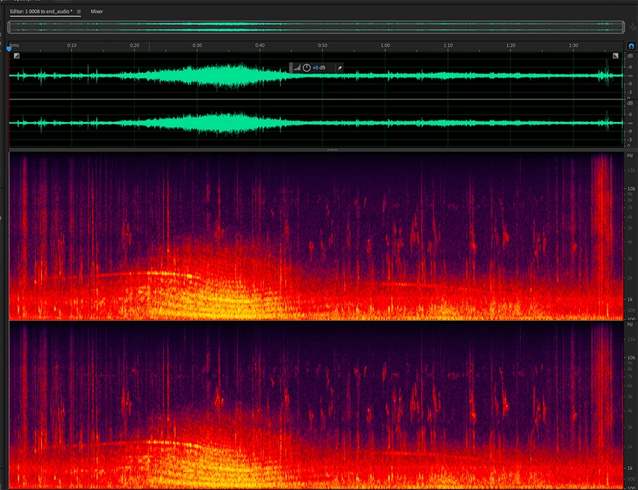This screenshot has width=638, height=490.
Task: Click the fade in handle at waveform start
Action: point(17,56)
